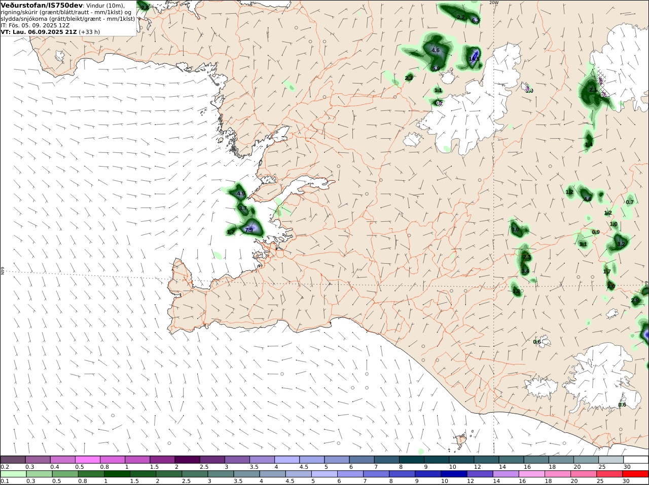Click the 4.9 precipitation value
This screenshot has height=485, width=649.
click(x=241, y=194)
